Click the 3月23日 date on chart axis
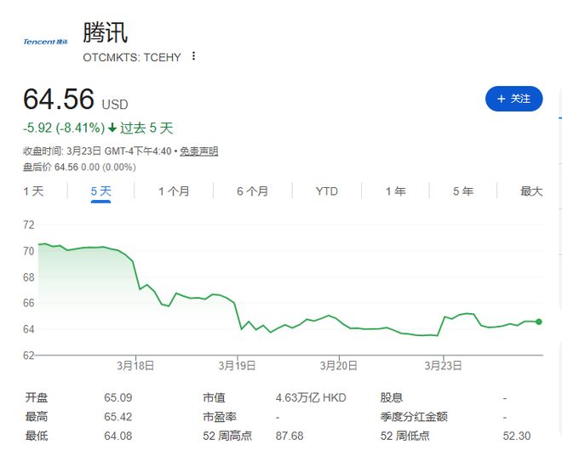 point(444,365)
